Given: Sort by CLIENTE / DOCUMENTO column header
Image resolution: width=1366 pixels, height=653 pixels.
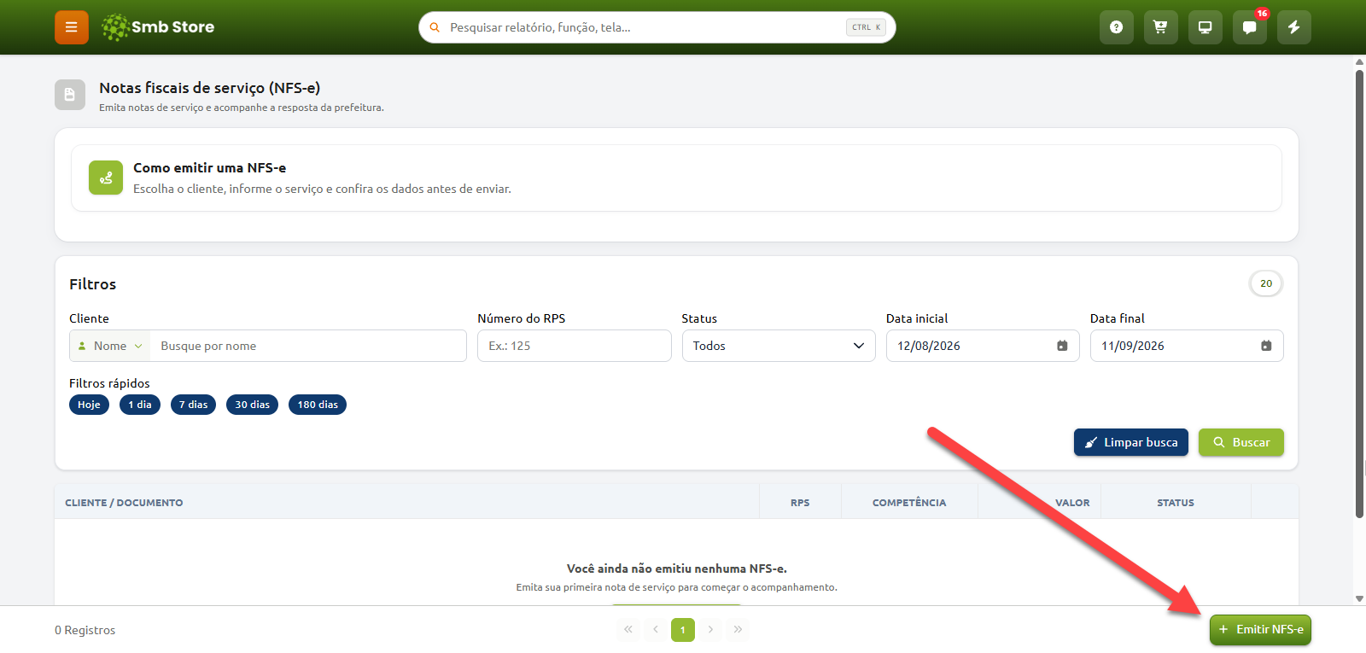Looking at the screenshot, I should coord(124,503).
